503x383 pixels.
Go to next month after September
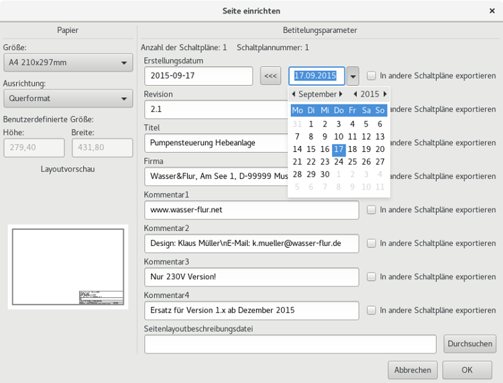point(341,94)
